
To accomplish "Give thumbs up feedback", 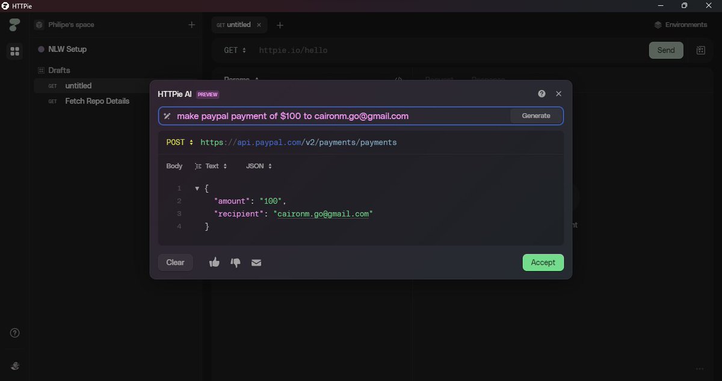I will coord(214,262).
